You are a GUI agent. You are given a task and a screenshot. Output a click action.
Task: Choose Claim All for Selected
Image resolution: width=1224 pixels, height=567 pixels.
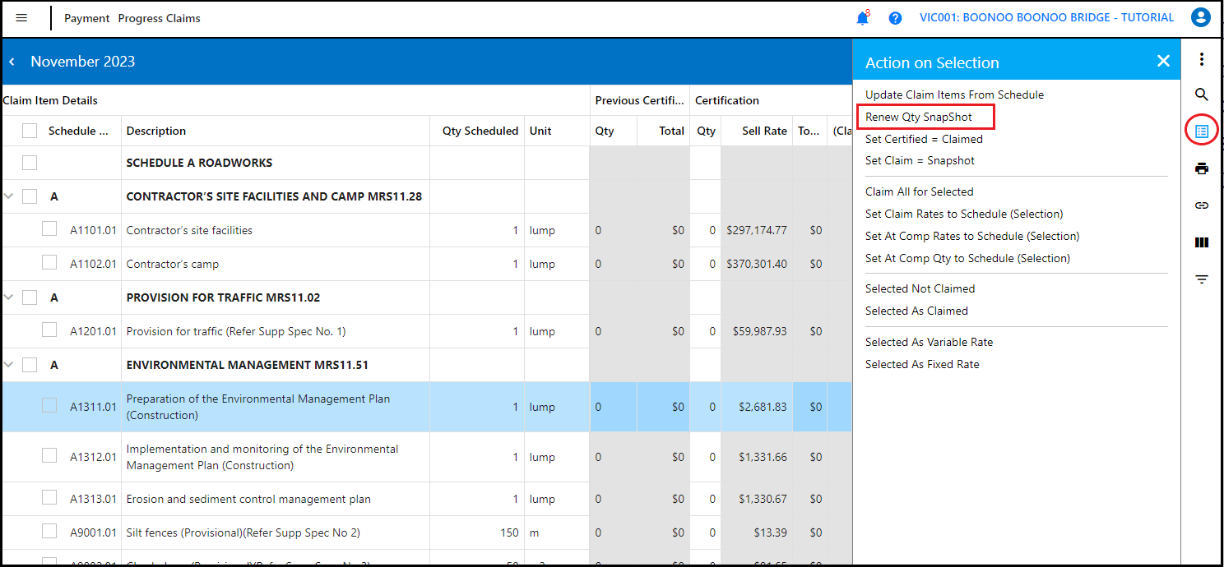[919, 191]
